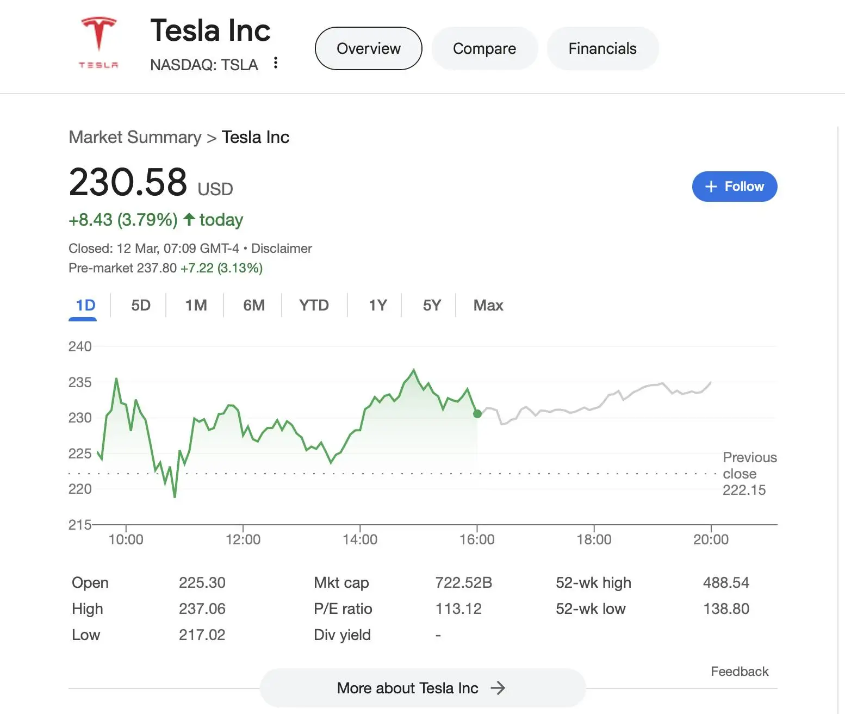Image resolution: width=845 pixels, height=714 pixels.
Task: Click the Tesla logo icon
Action: [x=98, y=41]
